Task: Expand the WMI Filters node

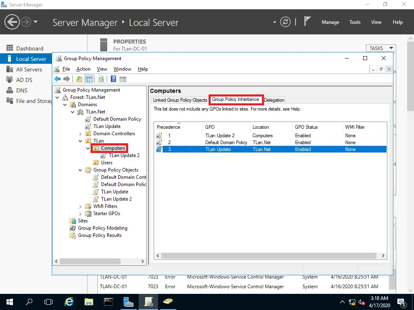Action: tap(80, 206)
